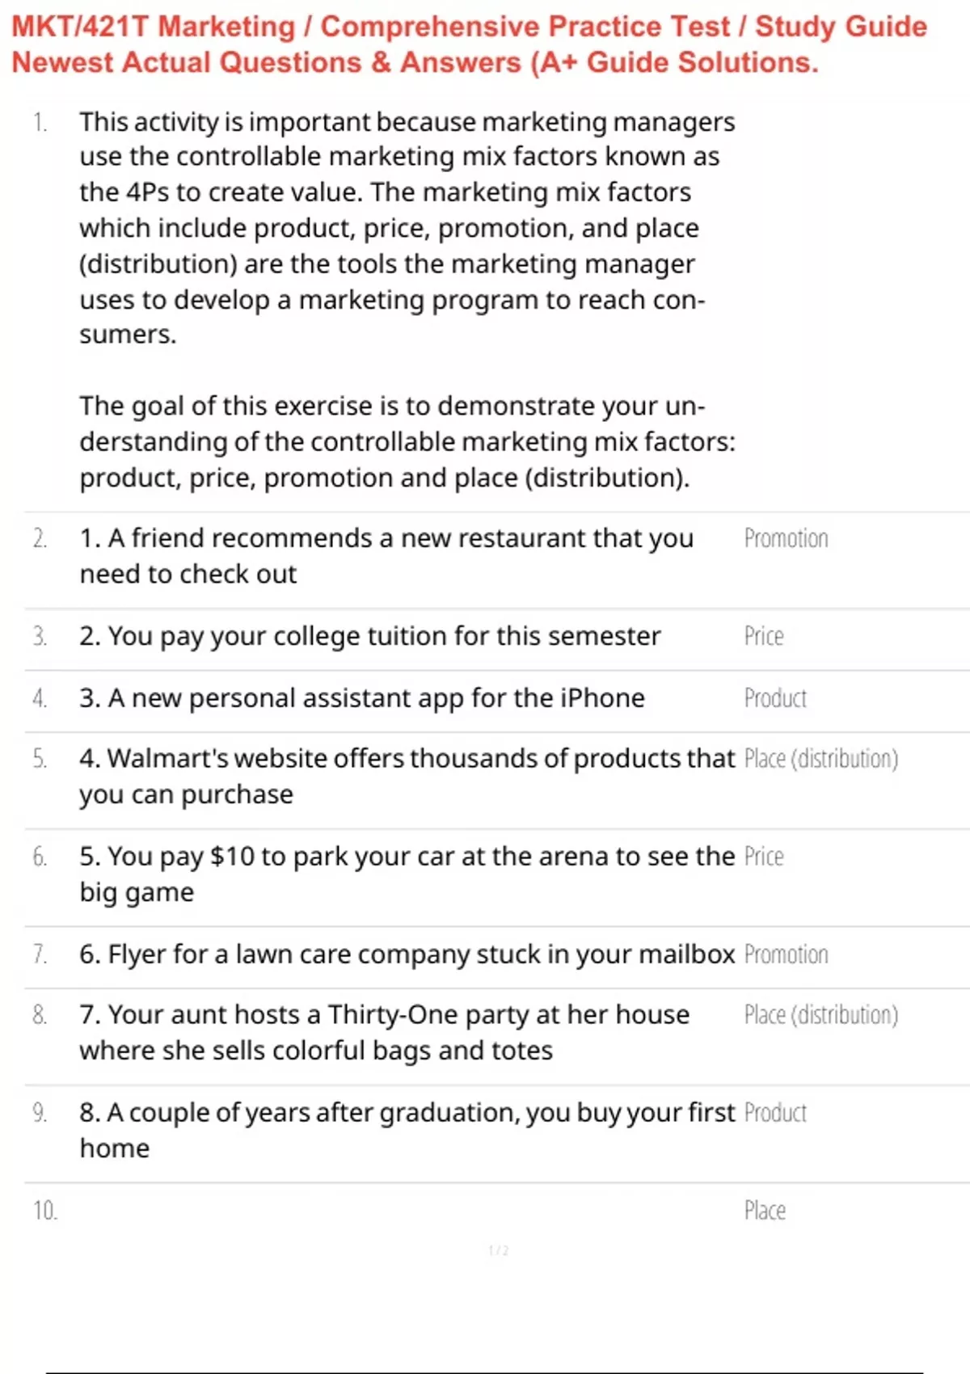The width and height of the screenshot is (970, 1374).
Task: Click the Price answer beside college tuition
Action: [764, 636]
